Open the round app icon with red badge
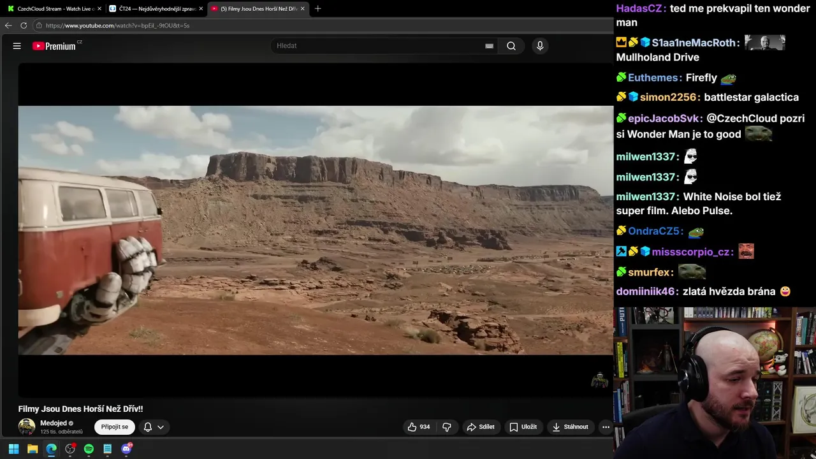 (70, 449)
